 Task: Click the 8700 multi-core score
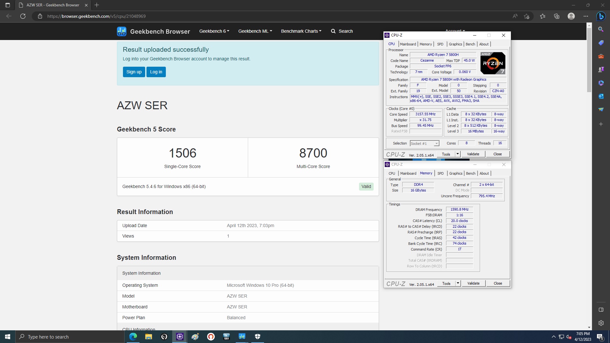pos(313,153)
